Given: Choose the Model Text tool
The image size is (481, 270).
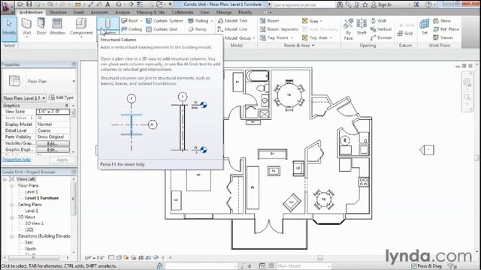Looking at the screenshot, I should point(232,21).
